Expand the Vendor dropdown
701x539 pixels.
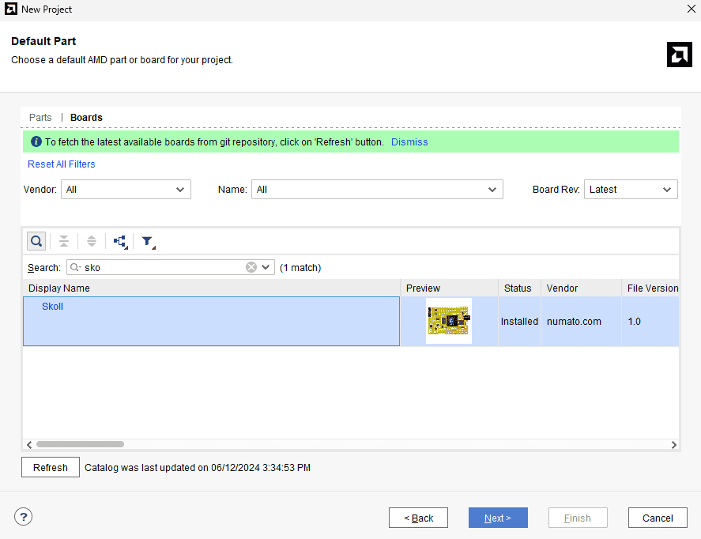point(126,190)
